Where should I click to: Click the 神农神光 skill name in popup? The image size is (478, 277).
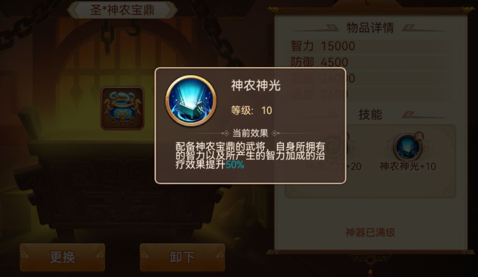tap(255, 86)
